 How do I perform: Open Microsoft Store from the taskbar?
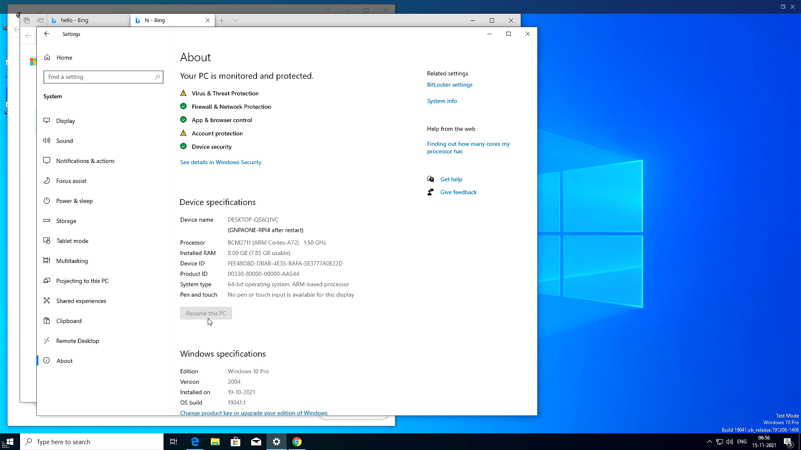click(x=235, y=442)
